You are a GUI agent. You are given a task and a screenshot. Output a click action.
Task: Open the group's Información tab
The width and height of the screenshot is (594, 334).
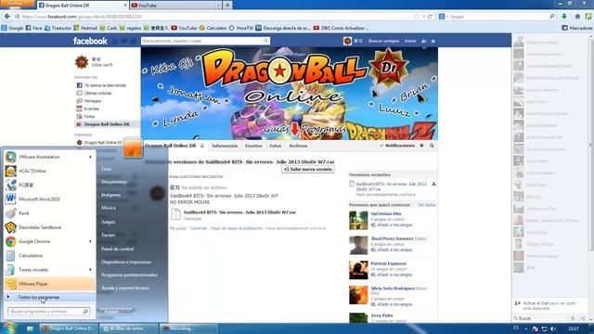(x=225, y=146)
